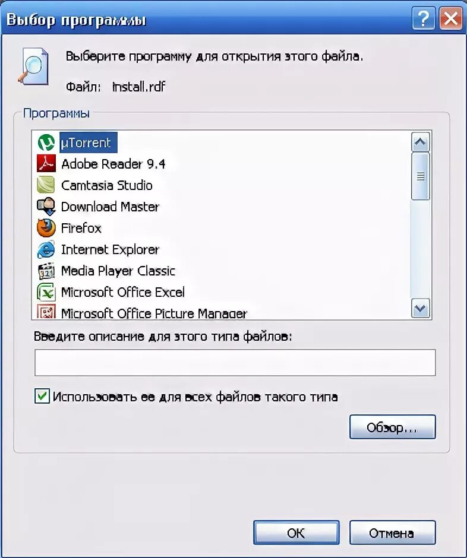Viewport: 467px width, 558px height.
Task: Click the Microsoft Office Picture Manager icon
Action: (x=46, y=312)
